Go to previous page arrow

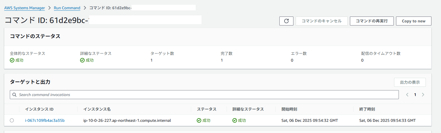407,95
